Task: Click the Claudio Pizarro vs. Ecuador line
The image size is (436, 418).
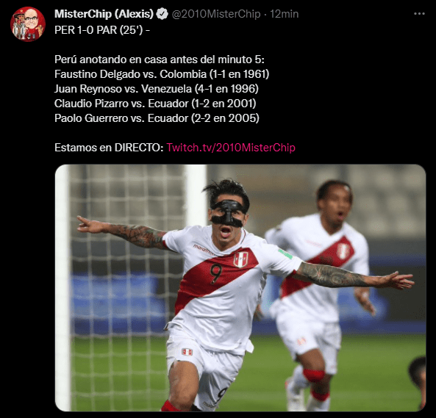Action: (x=155, y=104)
